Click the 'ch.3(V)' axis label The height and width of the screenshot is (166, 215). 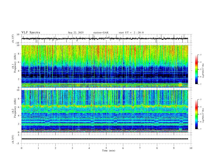pyautogui.click(x=13, y=139)
